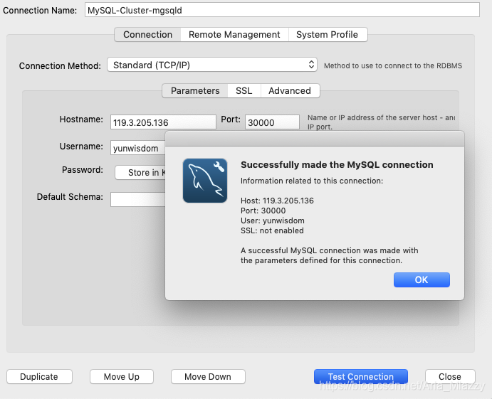Focus the Hostname field showing 119.3.205.136
Viewport: 492px width, 399px height.
163,122
